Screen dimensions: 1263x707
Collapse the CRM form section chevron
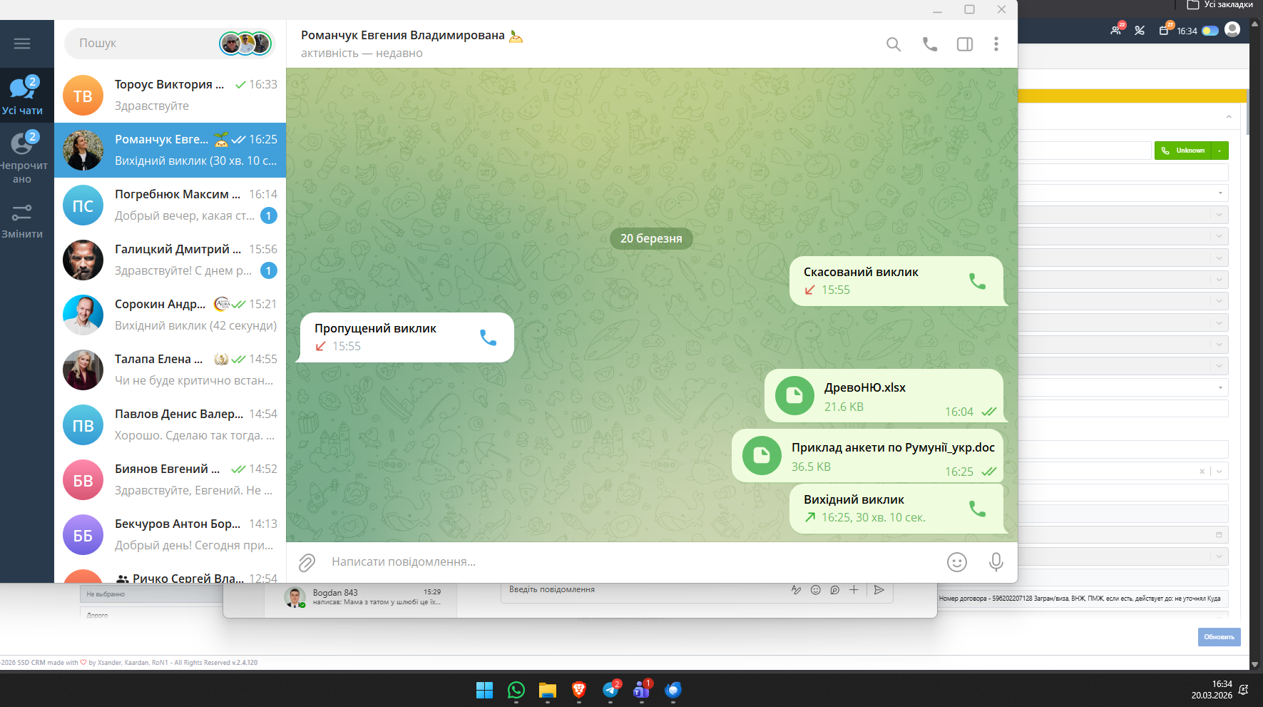pos(1229,117)
